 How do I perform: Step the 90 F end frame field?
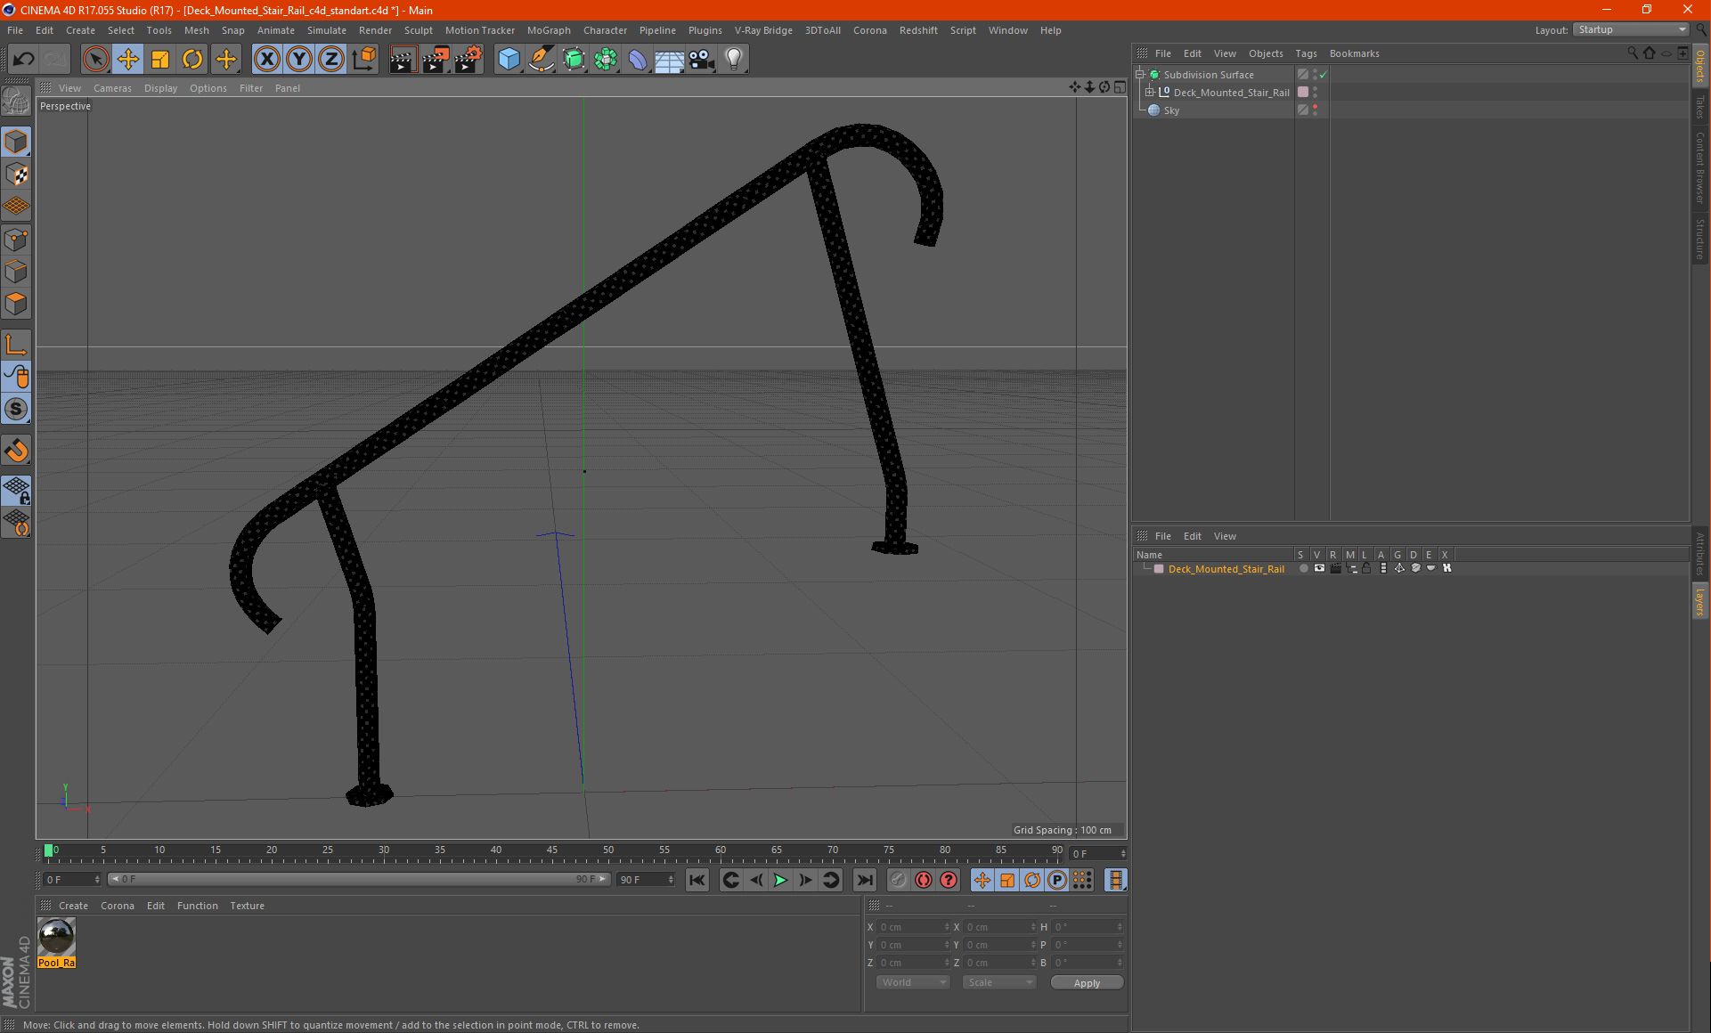point(671,880)
